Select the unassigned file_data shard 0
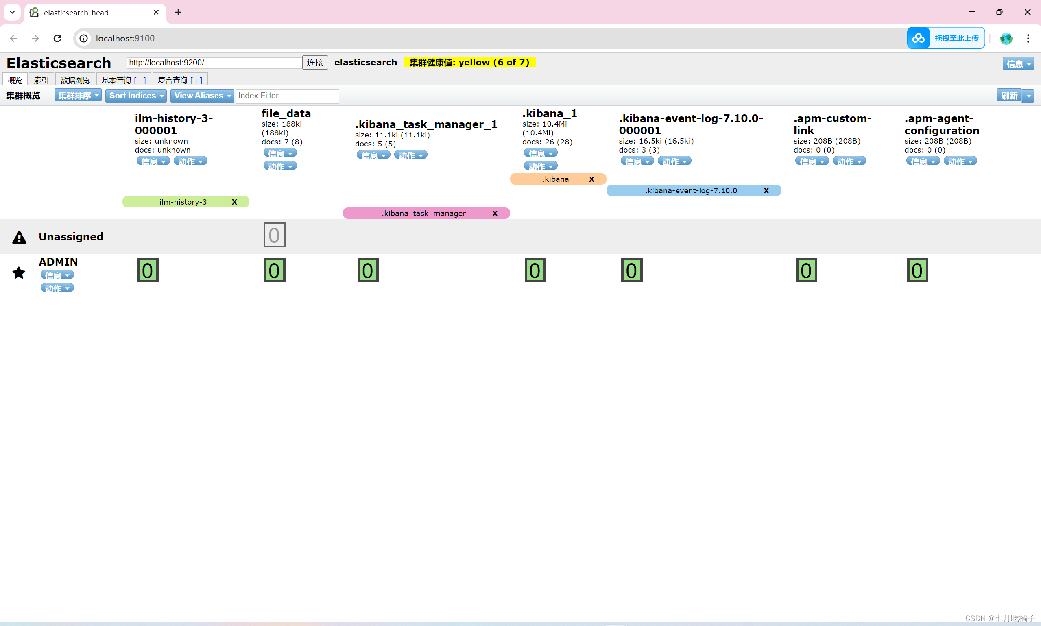 pos(275,235)
